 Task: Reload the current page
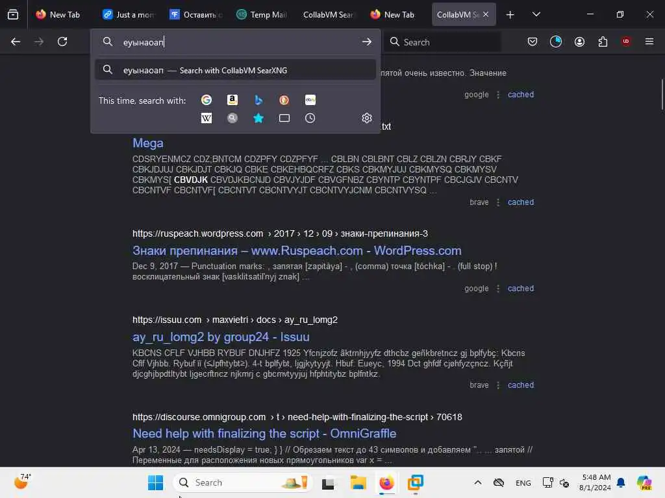point(62,41)
